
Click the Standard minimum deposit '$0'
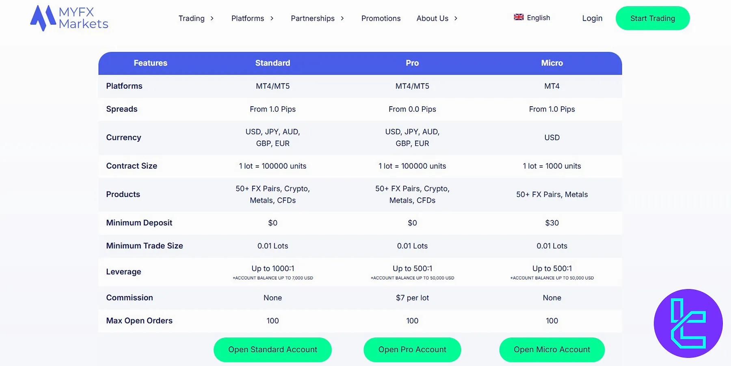coord(273,223)
